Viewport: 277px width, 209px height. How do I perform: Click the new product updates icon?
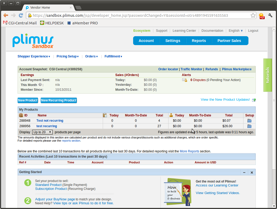[x=254, y=100]
